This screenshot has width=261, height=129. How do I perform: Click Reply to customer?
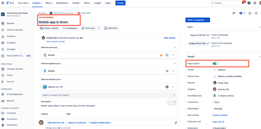click(x=77, y=123)
